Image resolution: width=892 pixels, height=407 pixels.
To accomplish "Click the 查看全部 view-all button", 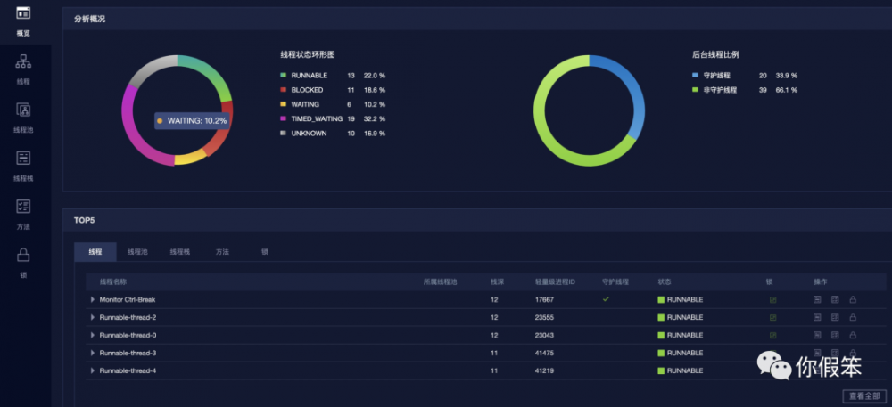I will pyautogui.click(x=864, y=396).
